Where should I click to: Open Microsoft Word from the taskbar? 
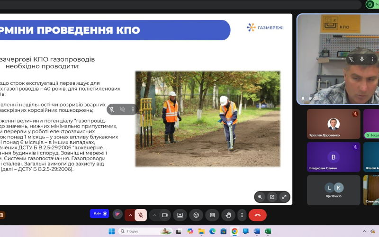(257, 231)
